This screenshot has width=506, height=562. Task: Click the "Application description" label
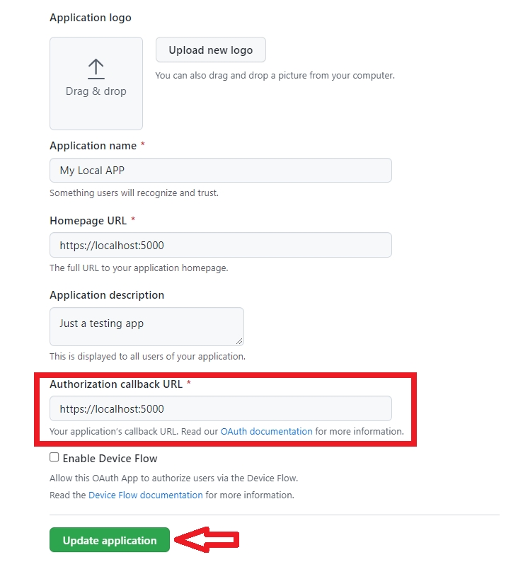tap(106, 295)
